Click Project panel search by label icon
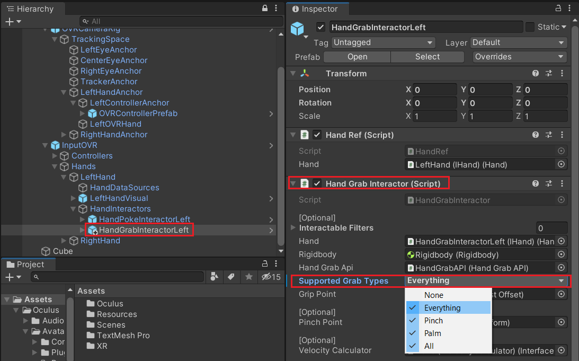This screenshot has width=579, height=361. click(231, 277)
